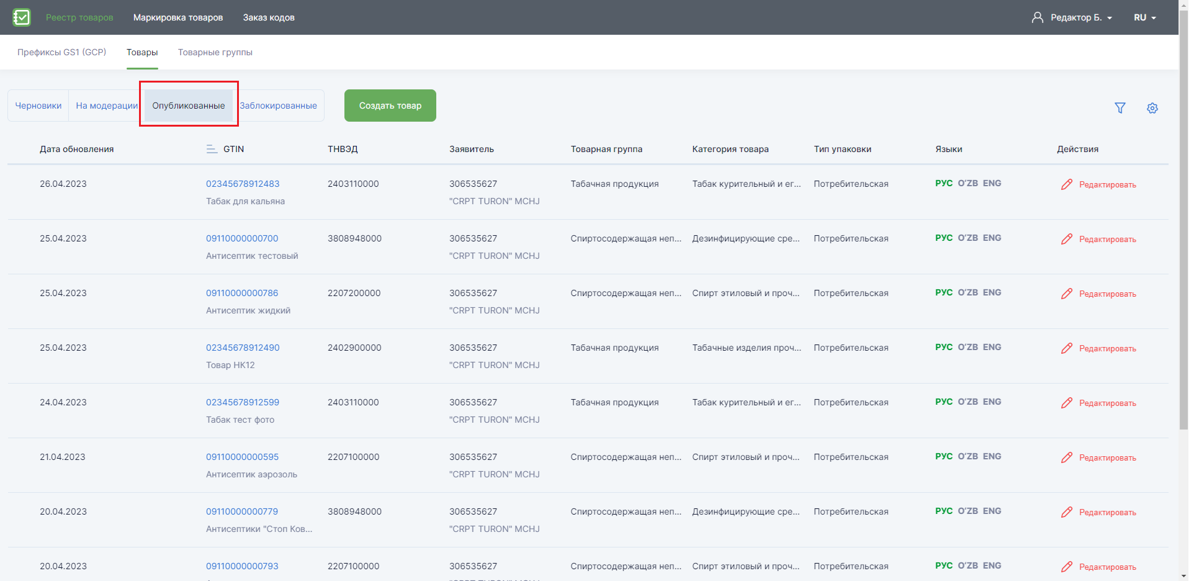1189x581 pixels.
Task: Select the Заблокированные tab
Action: pyautogui.click(x=278, y=106)
